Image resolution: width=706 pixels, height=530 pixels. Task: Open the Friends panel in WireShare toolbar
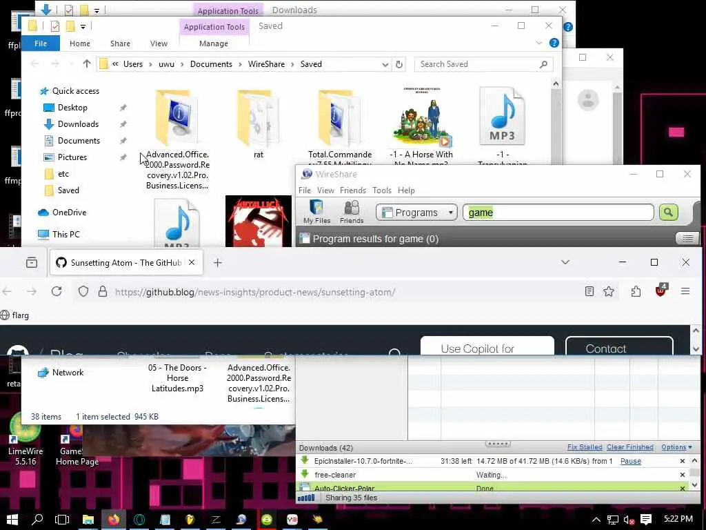point(352,212)
